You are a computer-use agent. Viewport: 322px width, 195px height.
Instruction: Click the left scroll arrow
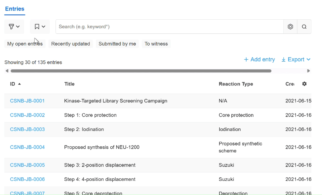[7, 71]
